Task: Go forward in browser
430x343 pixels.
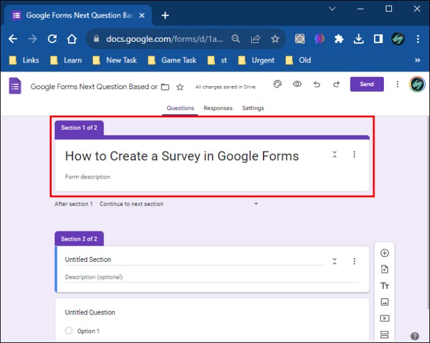Action: pyautogui.click(x=32, y=39)
